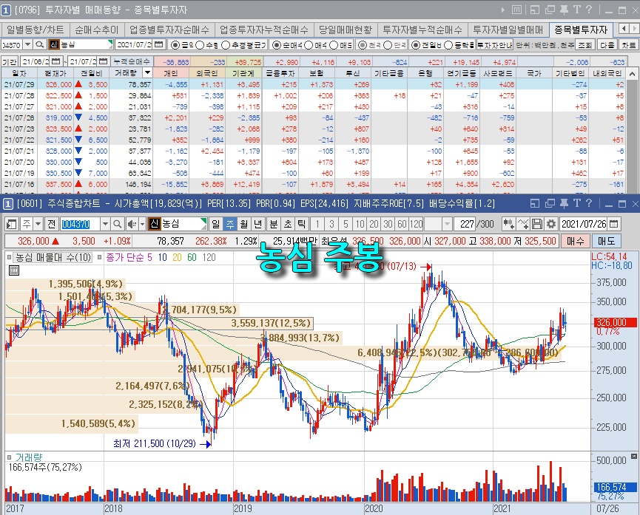The height and width of the screenshot is (515, 640).
Task: Switch to 당일매매현황 tab
Action: point(346,30)
